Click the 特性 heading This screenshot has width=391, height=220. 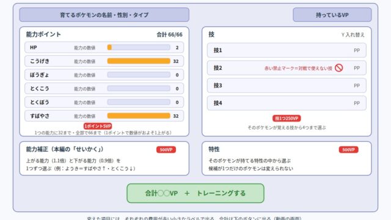pos(214,149)
